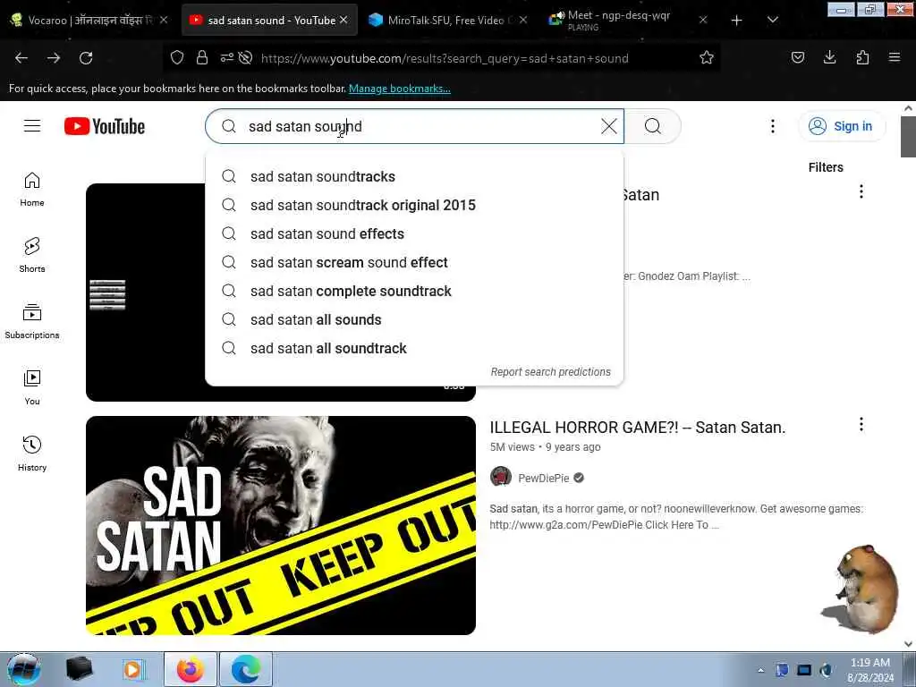Screen dimensions: 916x687
Task: Go forward with the browser forward arrow
Action: 54,58
